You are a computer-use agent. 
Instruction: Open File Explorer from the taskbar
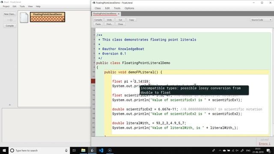pyautogui.click(x=83, y=150)
